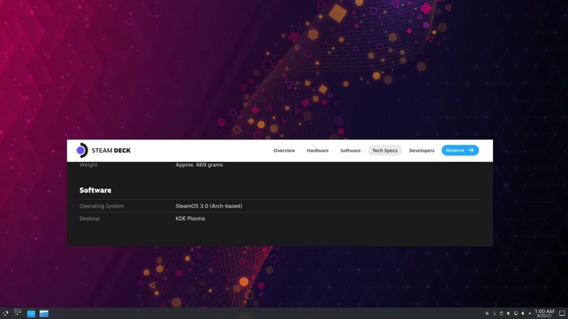Viewport: 568px width, 319px height.
Task: Expand the hidden system tray icons arrow
Action: tap(530, 313)
